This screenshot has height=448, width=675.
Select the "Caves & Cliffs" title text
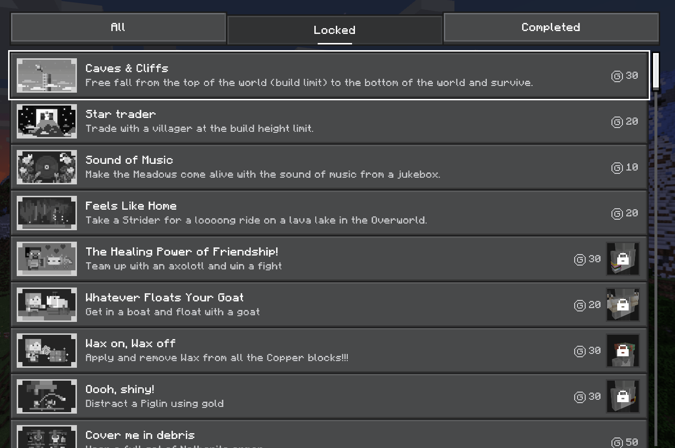point(127,68)
